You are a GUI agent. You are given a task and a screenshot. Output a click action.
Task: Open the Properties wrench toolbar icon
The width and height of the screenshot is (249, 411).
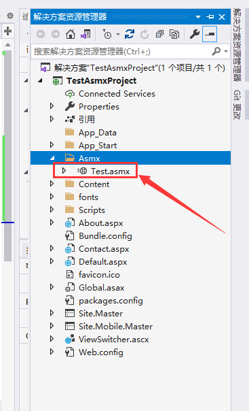(195, 34)
